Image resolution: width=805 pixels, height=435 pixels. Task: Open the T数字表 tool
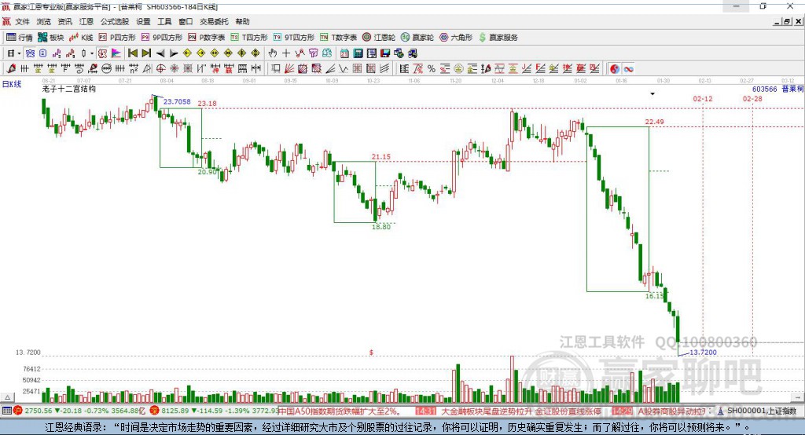[x=338, y=38]
